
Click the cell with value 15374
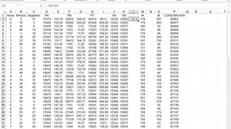point(47,19)
